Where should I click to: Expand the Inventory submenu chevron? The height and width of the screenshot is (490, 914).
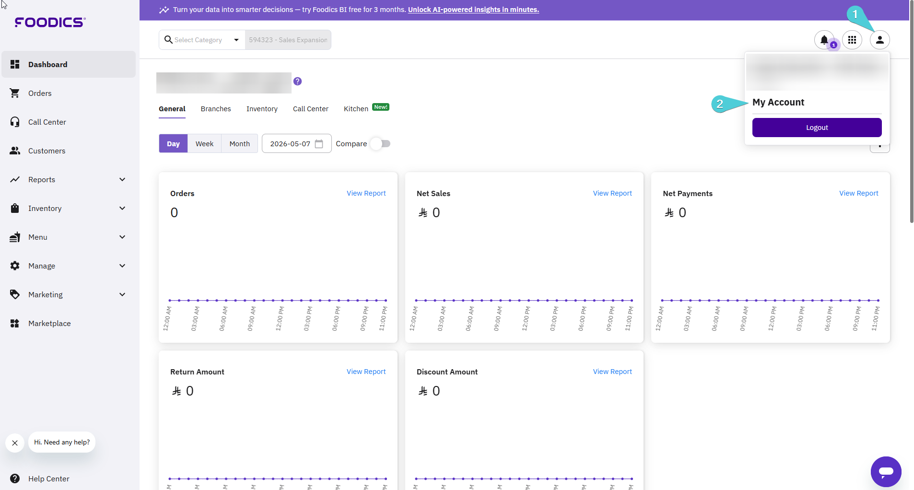click(x=122, y=208)
